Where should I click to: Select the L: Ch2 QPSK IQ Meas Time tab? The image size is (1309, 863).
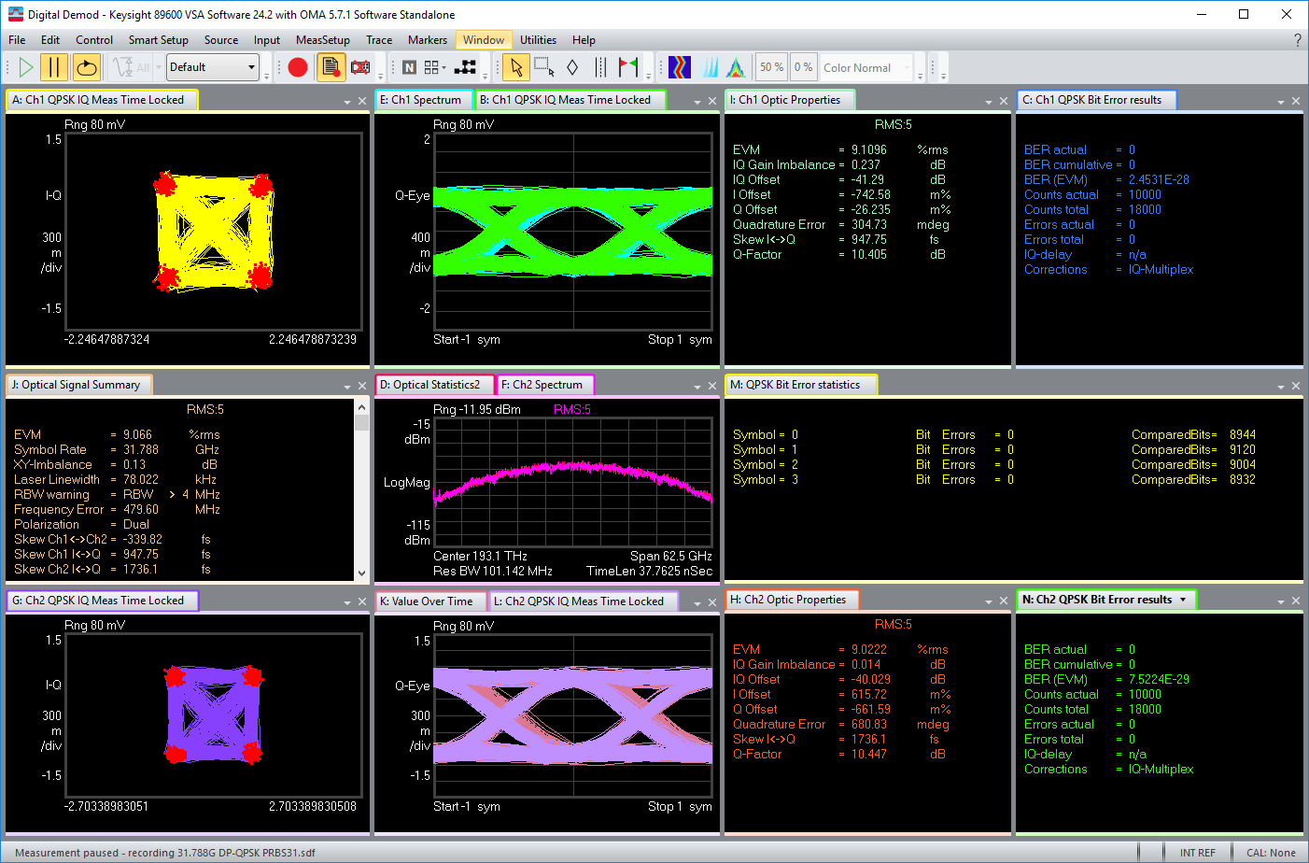click(x=583, y=601)
